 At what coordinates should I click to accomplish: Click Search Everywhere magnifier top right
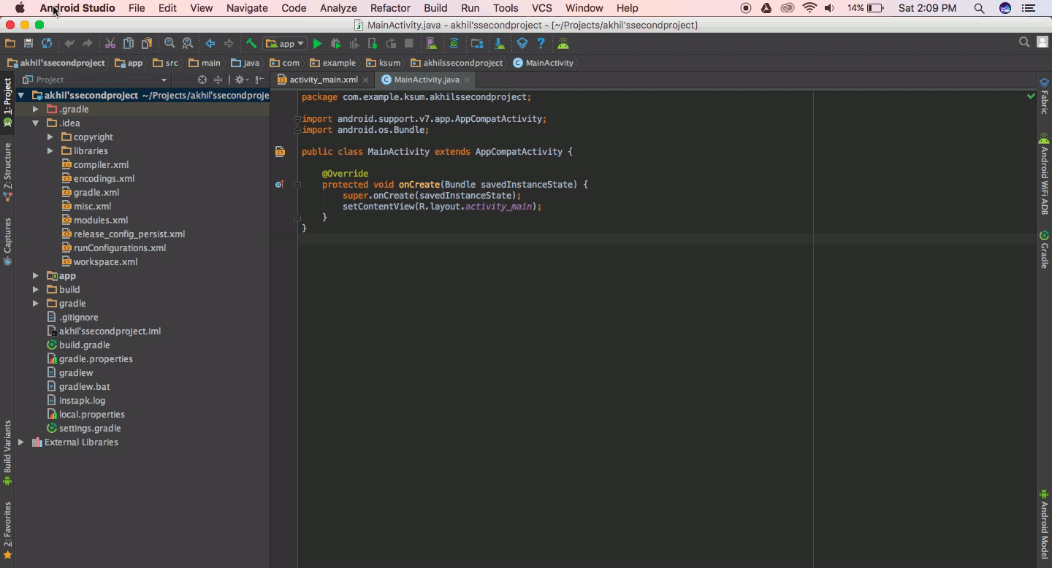pyautogui.click(x=1024, y=43)
